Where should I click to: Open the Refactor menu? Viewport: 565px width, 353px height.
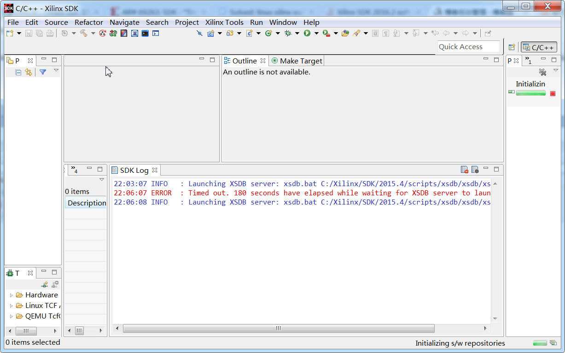pos(89,22)
